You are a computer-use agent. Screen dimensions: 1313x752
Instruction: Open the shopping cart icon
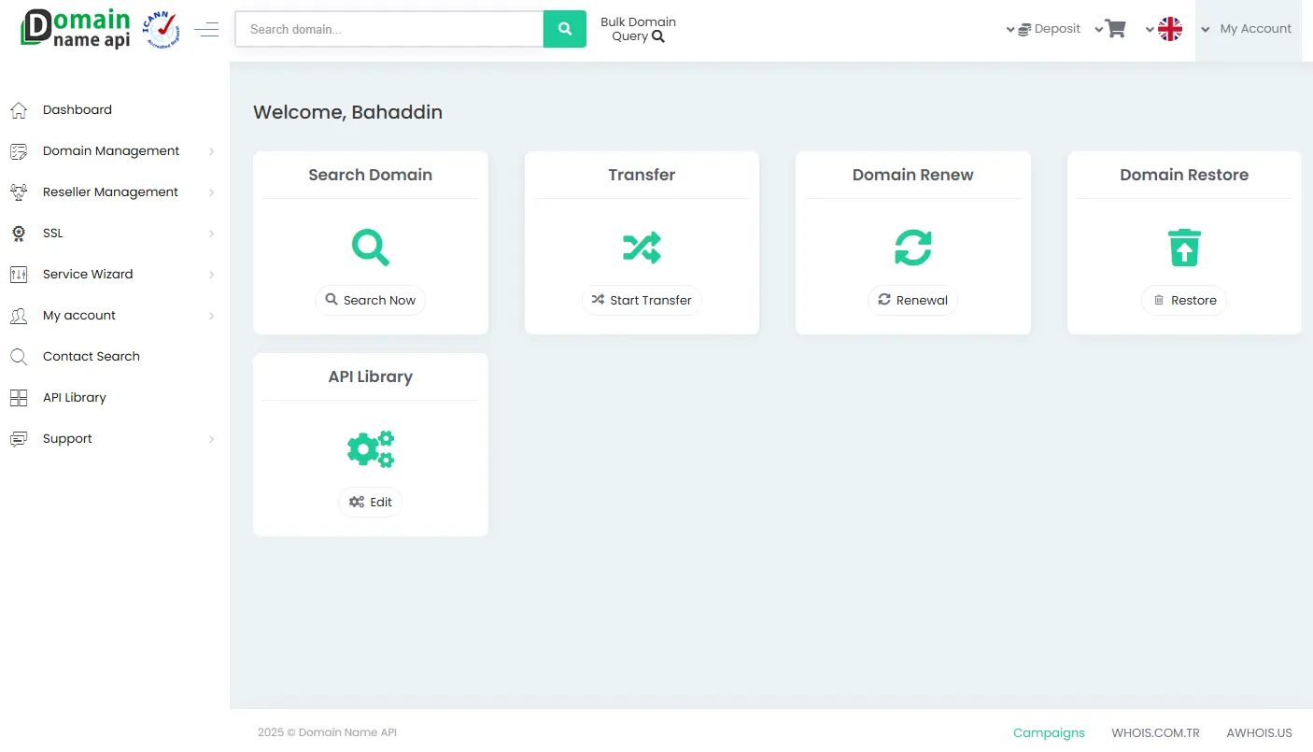click(x=1115, y=29)
